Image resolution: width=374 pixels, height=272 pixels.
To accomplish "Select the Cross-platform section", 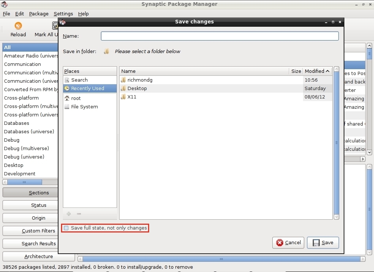I will pos(30,98).
